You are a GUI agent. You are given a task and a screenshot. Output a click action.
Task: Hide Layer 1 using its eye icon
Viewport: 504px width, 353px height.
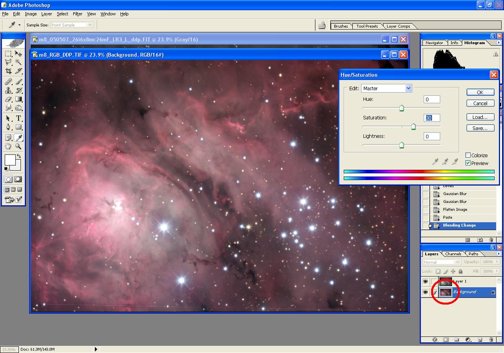coord(425,281)
